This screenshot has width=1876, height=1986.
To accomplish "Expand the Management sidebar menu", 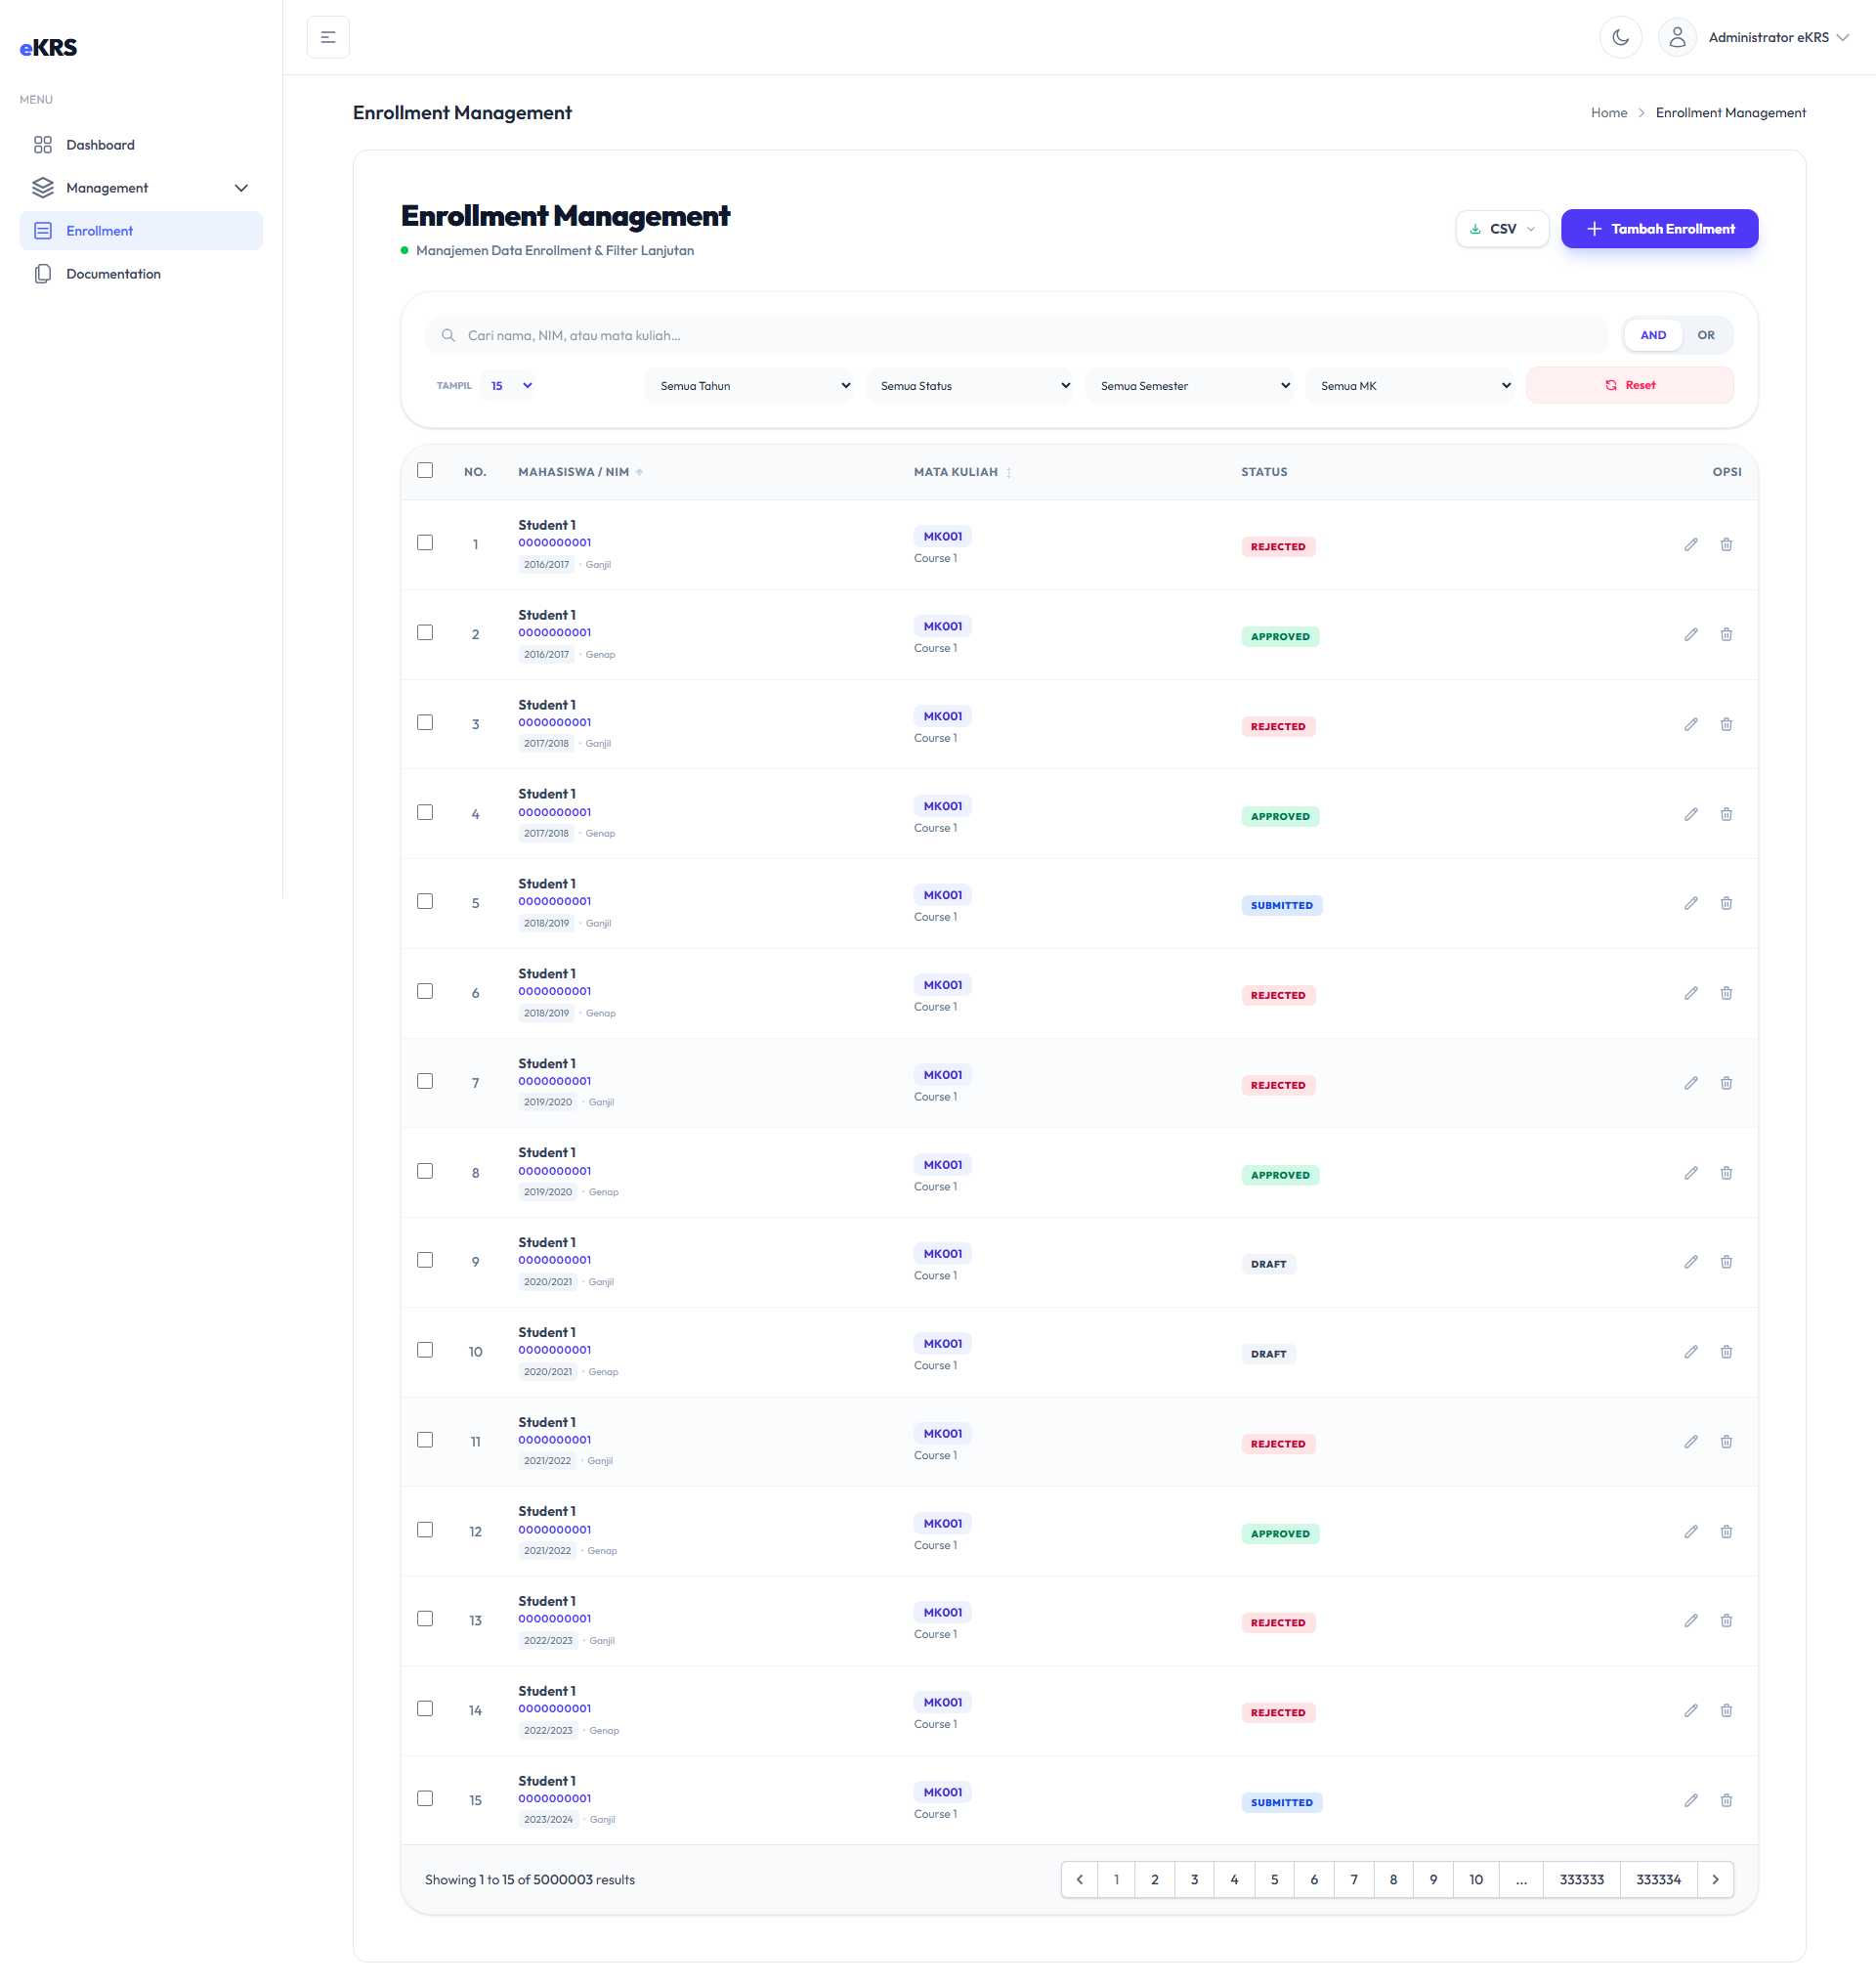I will pyautogui.click(x=141, y=188).
